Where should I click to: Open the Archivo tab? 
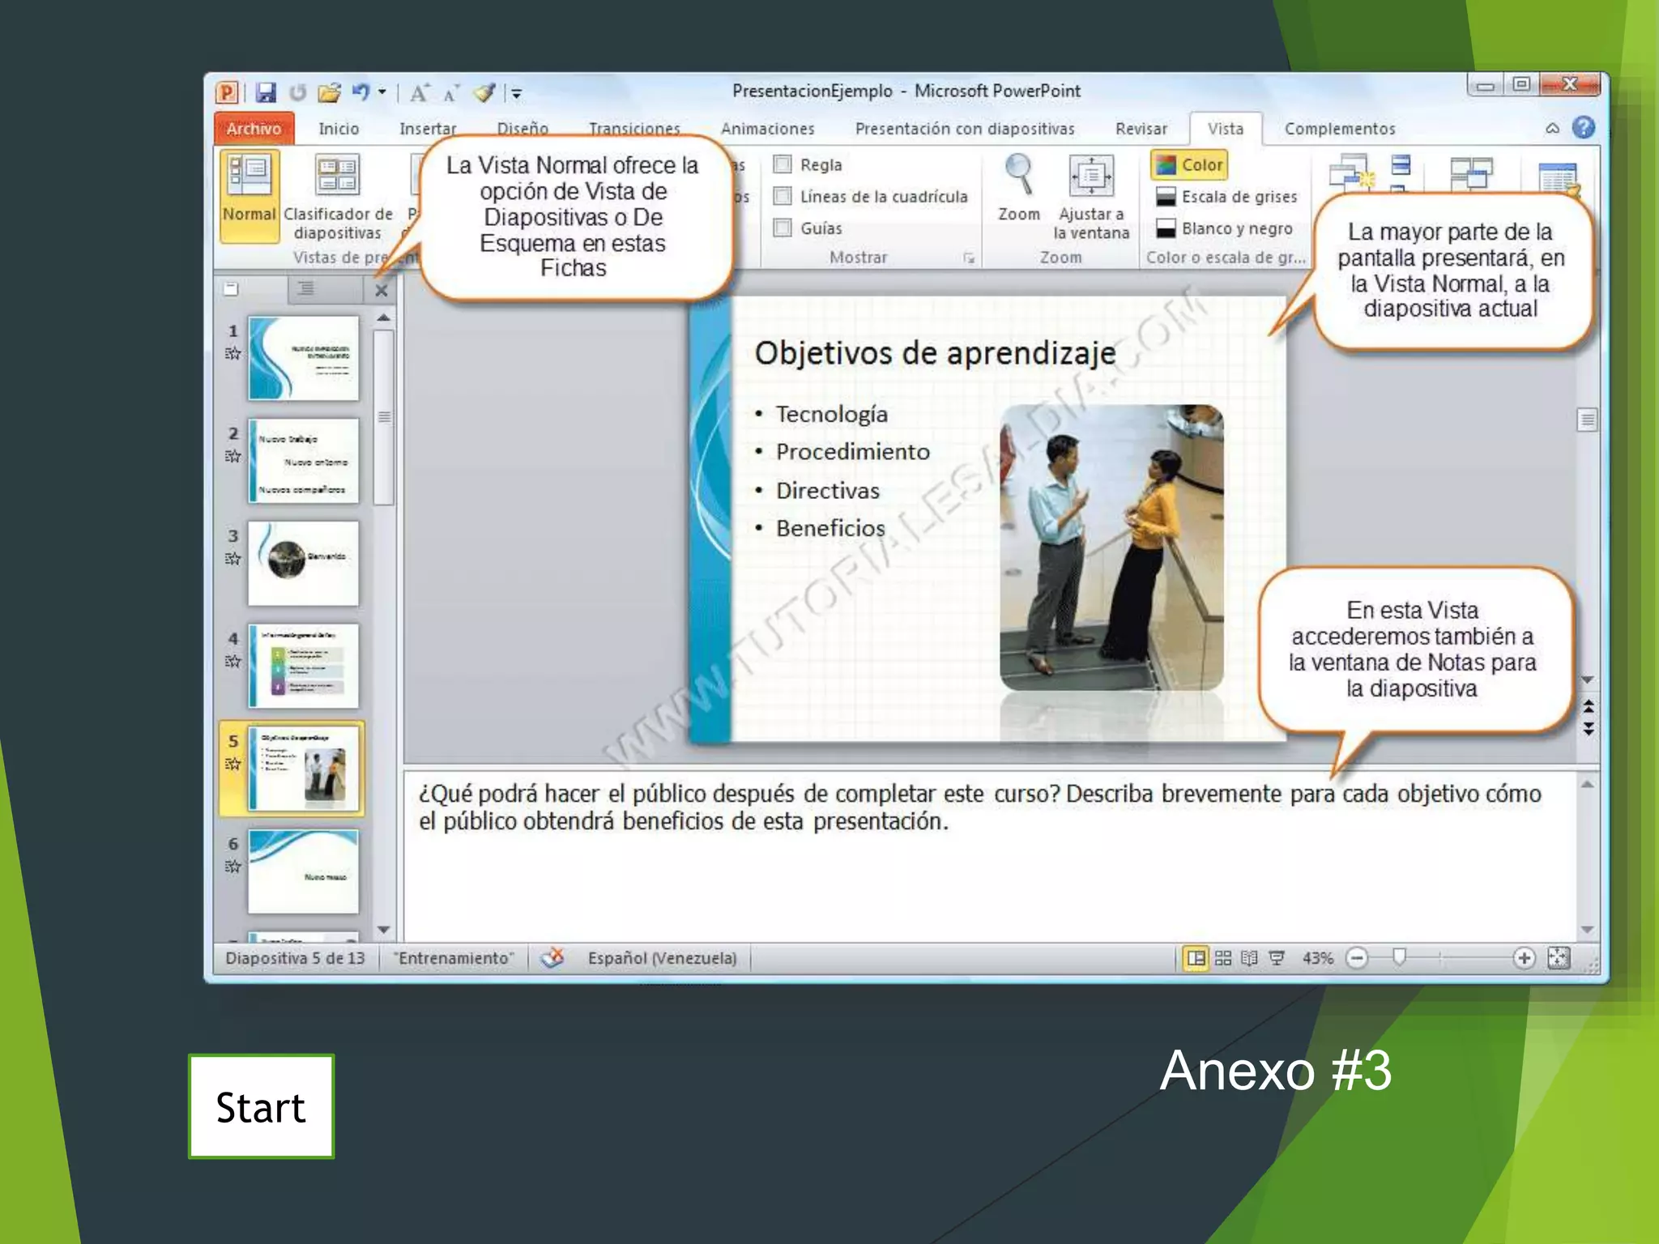[x=254, y=129]
